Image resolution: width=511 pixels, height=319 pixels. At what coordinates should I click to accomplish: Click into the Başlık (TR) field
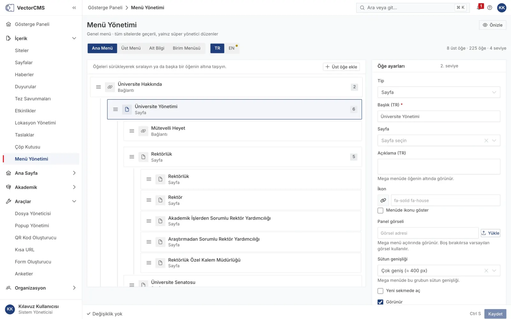click(439, 116)
